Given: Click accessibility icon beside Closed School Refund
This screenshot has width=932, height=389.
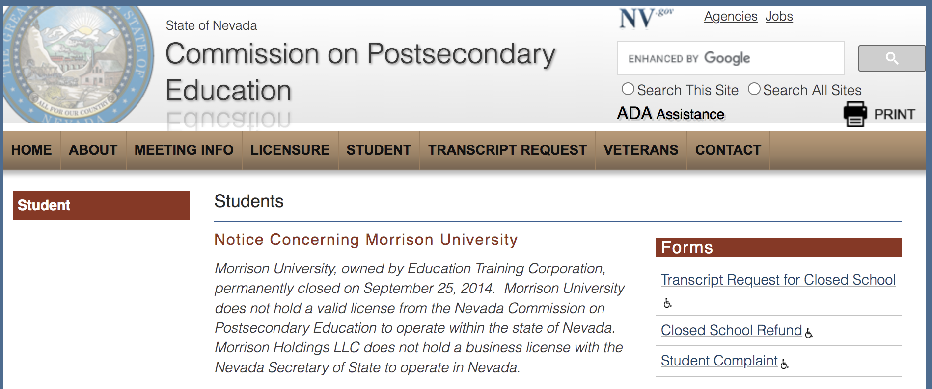Looking at the screenshot, I should tap(809, 333).
